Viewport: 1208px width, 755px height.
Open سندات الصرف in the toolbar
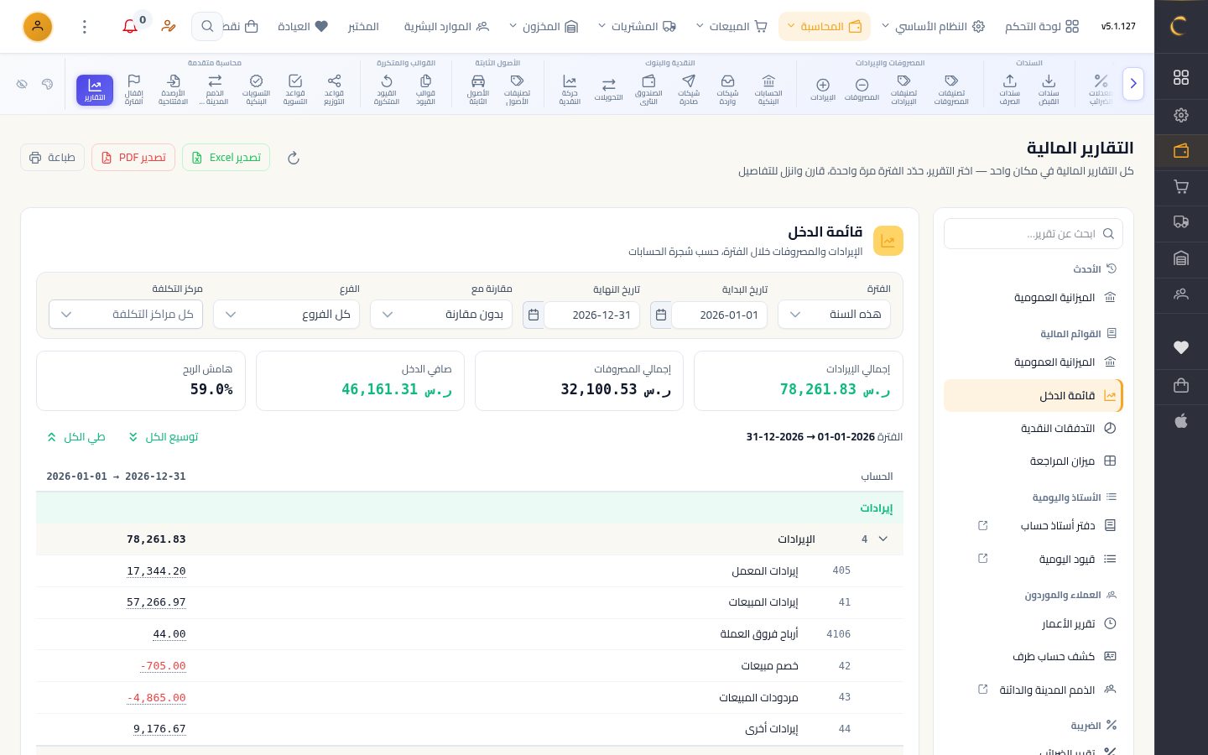click(x=1009, y=90)
